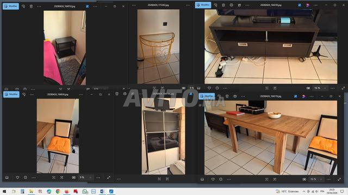Fit dining table photo to window
Viewport: 348px width, 195px height.
pos(267,179)
